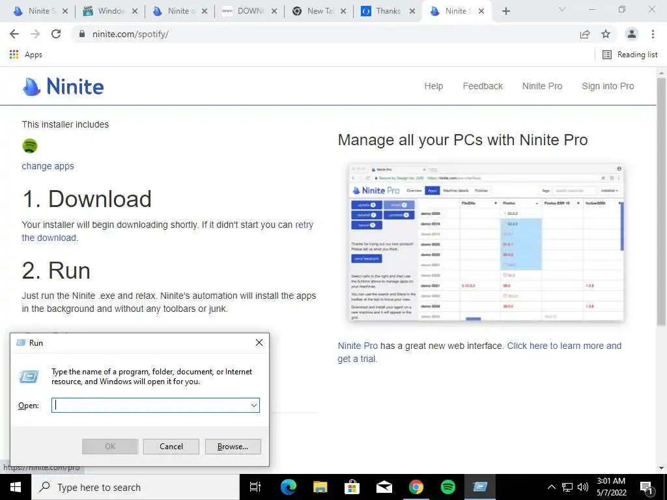The image size is (667, 500).
Task: Open the Ninite Pro link in header
Action: [542, 86]
